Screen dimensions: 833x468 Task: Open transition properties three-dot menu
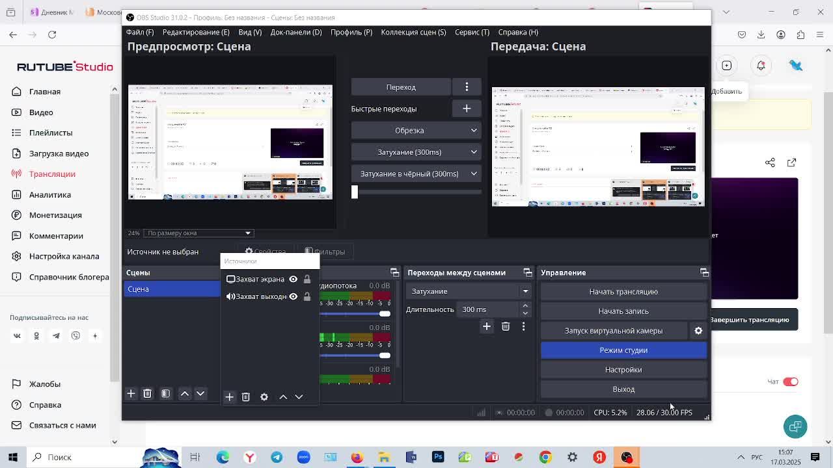[523, 326]
